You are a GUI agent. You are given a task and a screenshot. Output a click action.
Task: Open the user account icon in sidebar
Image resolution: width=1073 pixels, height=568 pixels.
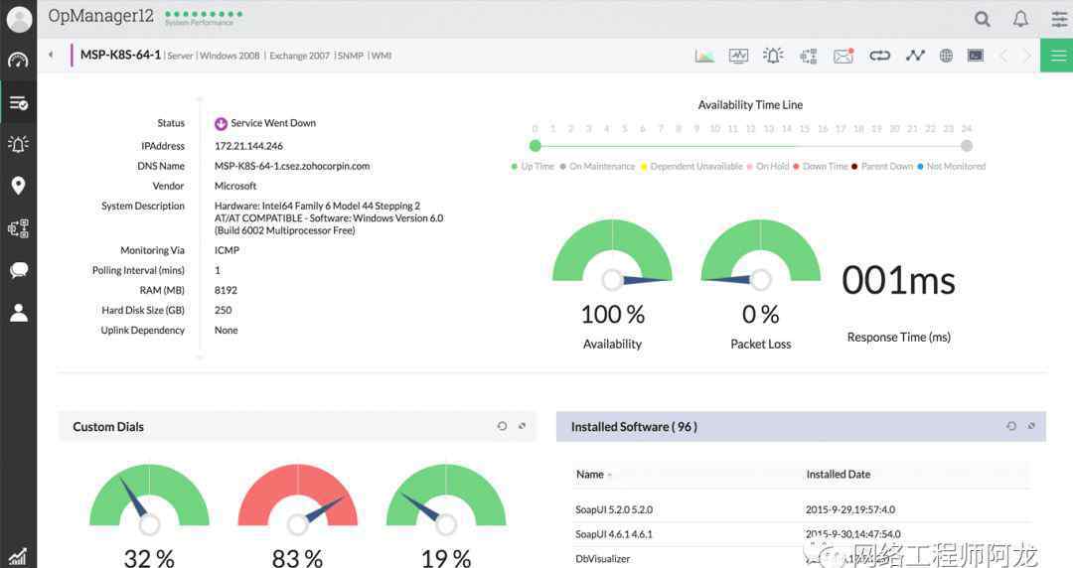click(19, 312)
